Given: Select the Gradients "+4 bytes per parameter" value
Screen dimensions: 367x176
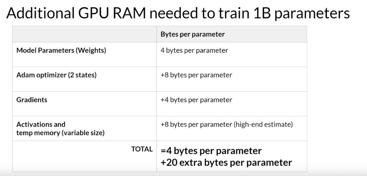Looking at the screenshot, I should coord(196,100).
